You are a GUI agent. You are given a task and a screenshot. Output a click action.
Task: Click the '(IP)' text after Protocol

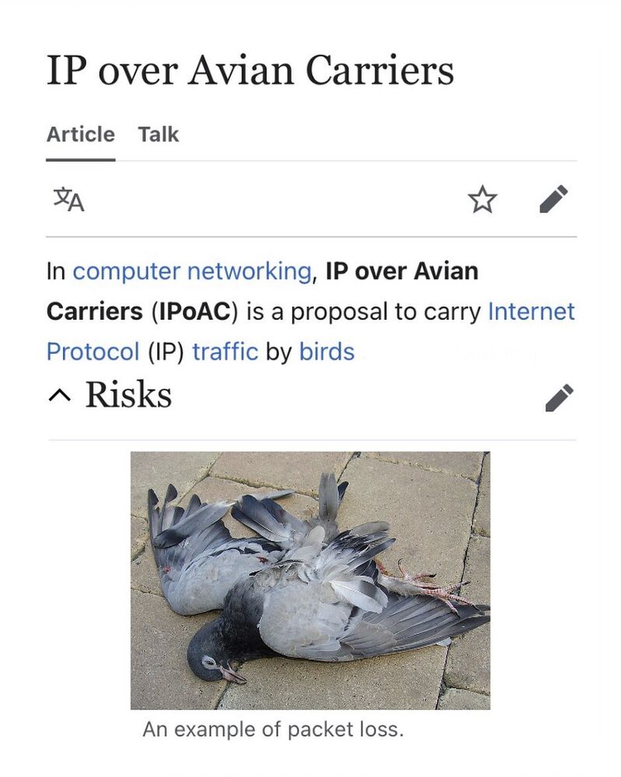(166, 352)
